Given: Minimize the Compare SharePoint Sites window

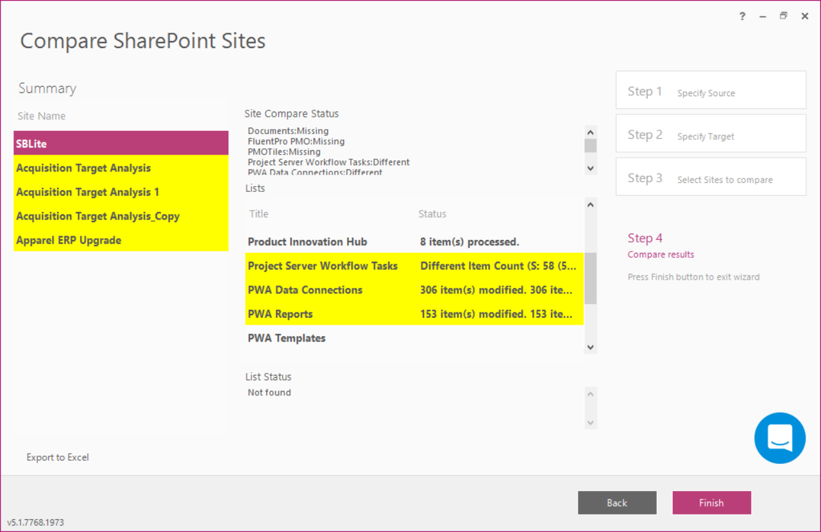Looking at the screenshot, I should click(x=763, y=17).
